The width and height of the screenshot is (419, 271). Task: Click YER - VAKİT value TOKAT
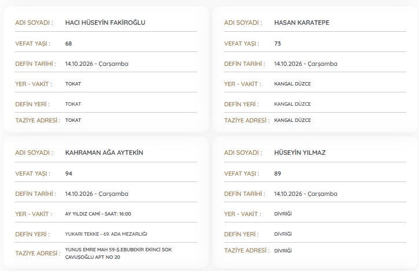(73, 84)
